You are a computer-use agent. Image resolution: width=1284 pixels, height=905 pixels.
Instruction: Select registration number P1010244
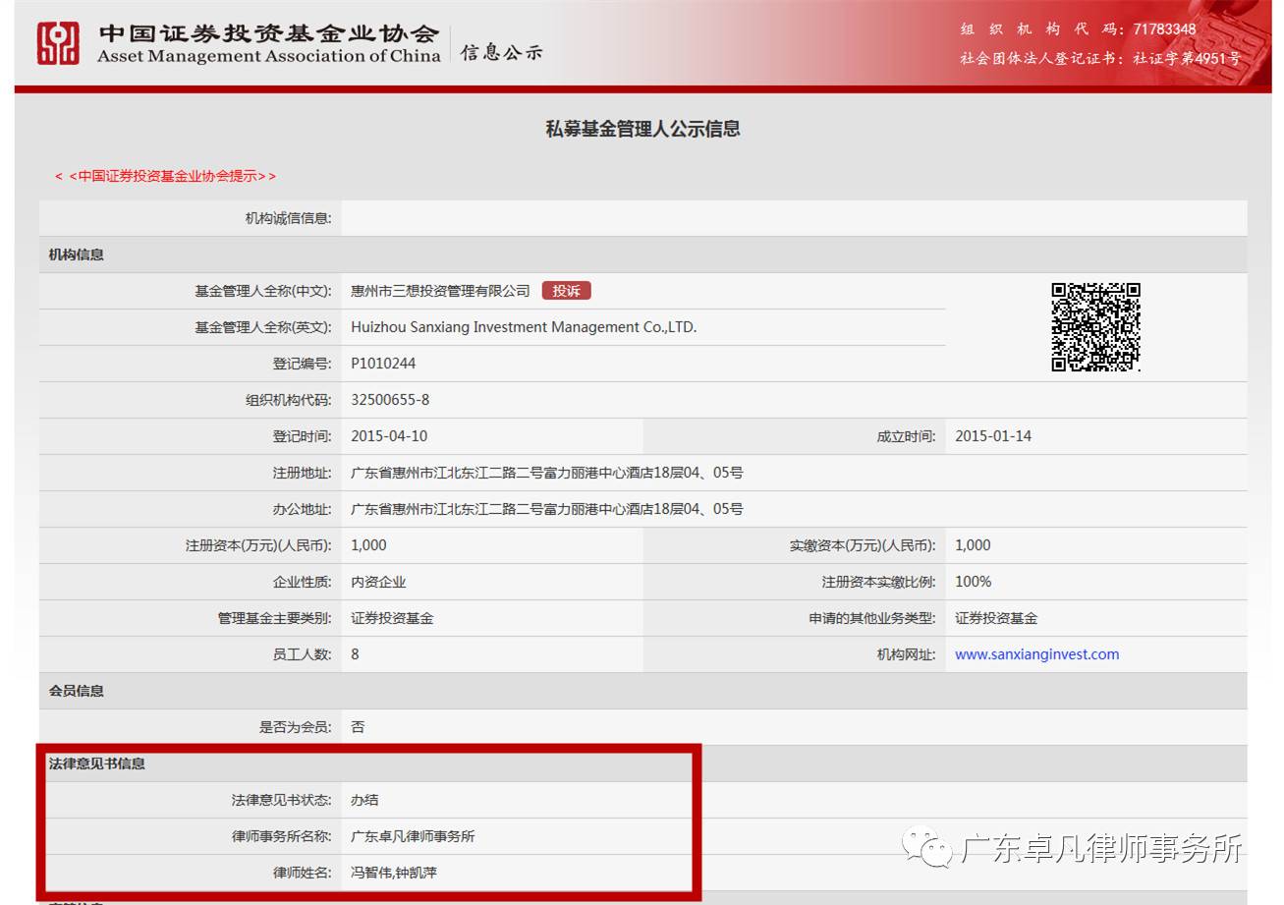(383, 364)
